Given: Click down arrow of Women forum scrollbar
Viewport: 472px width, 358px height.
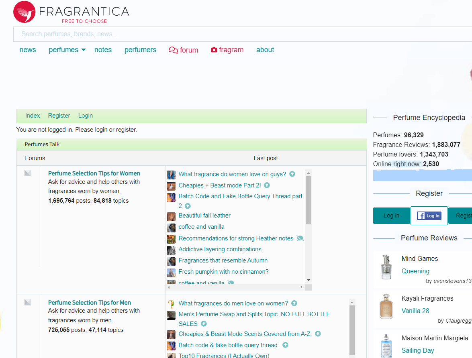Looking at the screenshot, I should [308, 280].
